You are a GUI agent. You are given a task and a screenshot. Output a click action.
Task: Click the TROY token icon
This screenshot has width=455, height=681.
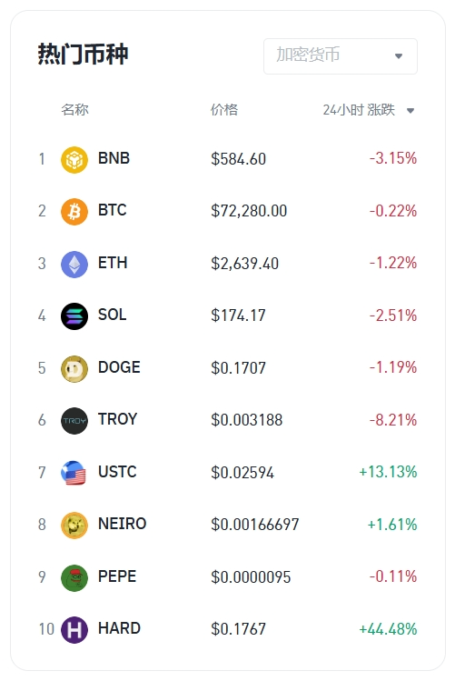74,421
